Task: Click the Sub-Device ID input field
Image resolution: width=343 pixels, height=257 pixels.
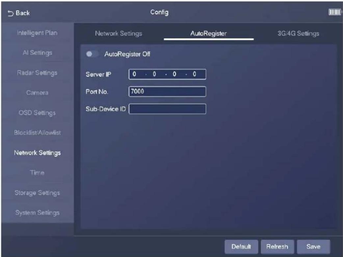Action: pos(167,109)
